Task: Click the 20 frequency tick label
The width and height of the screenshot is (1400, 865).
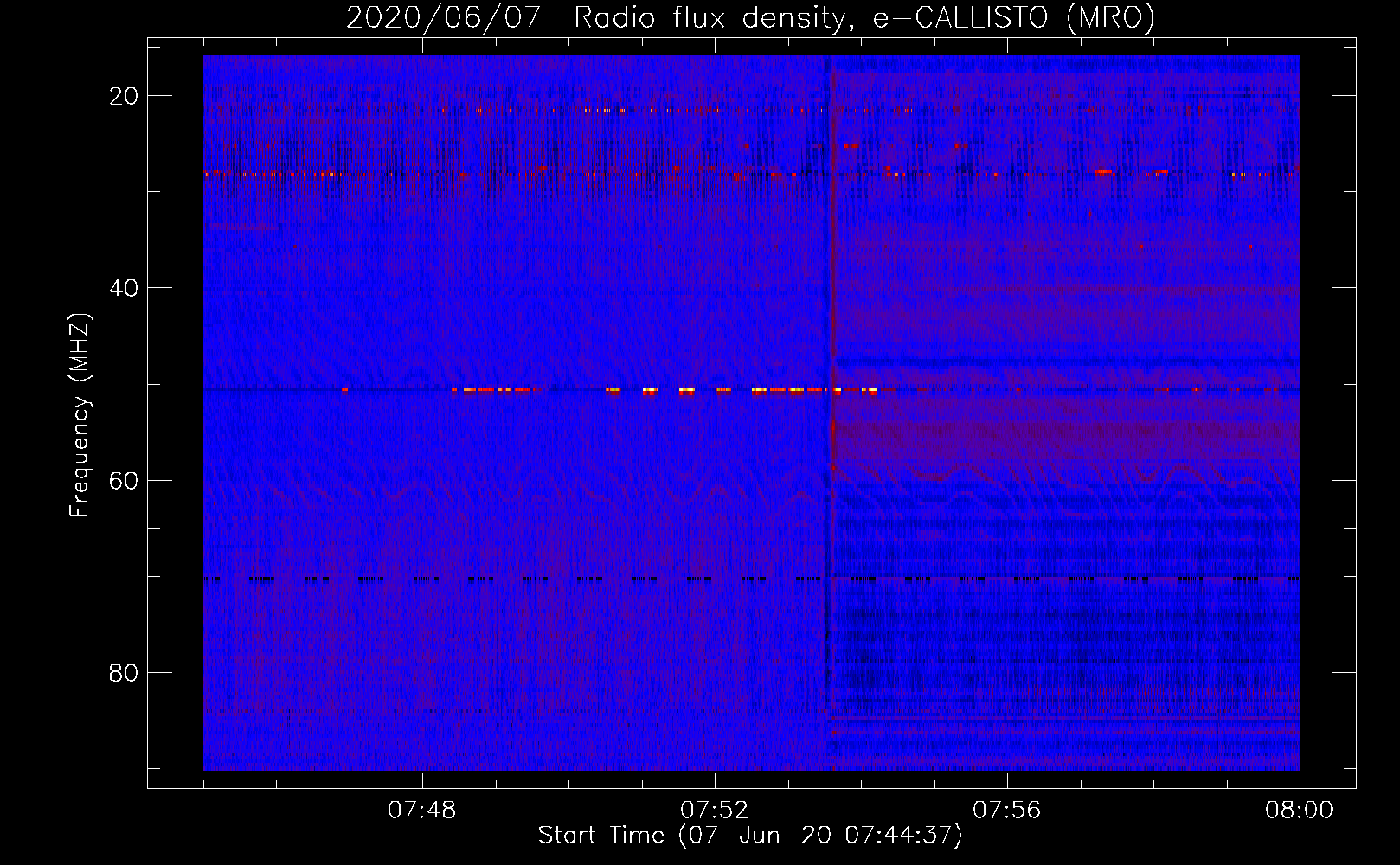Action: (125, 96)
